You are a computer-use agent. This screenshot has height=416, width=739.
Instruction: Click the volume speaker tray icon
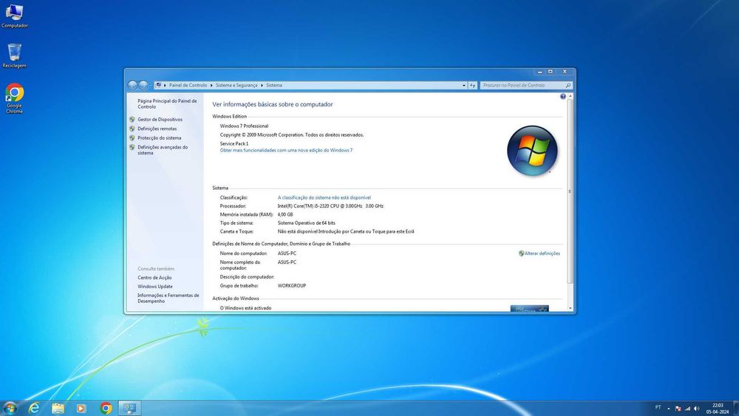point(697,409)
